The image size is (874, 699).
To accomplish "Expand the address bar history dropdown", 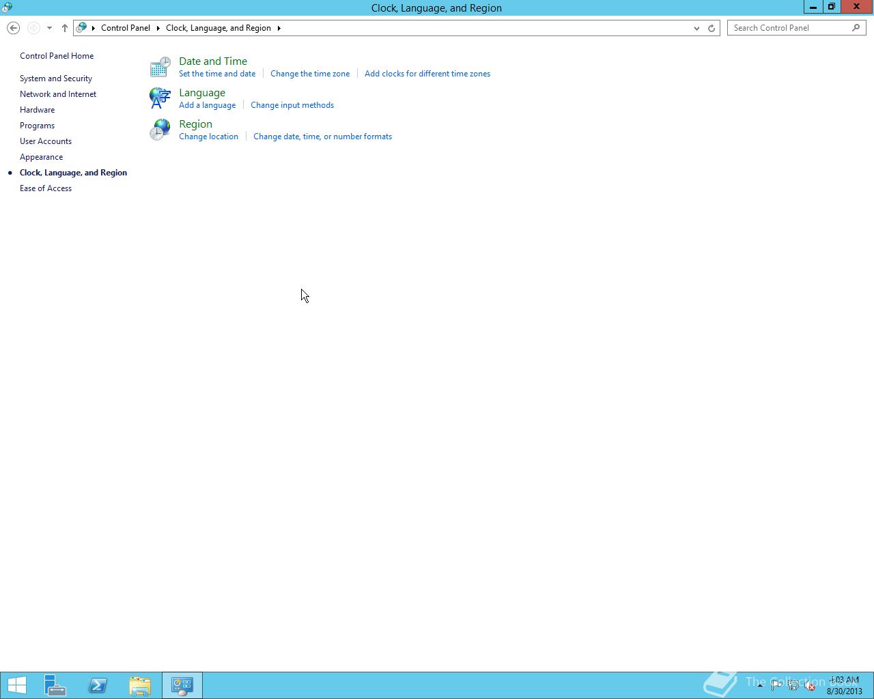I will coord(696,28).
